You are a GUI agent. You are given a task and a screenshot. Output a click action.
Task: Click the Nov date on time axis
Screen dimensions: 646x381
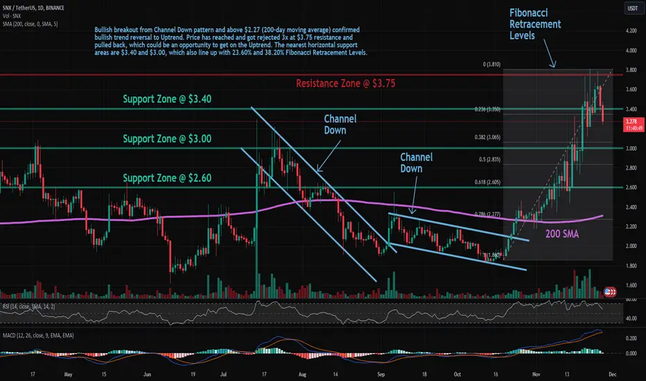coord(536,374)
